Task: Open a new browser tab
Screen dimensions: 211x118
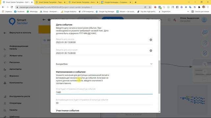Action: pyautogui.click(x=136, y=2)
